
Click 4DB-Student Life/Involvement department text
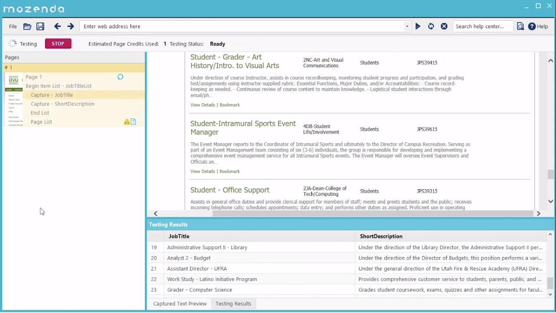click(321, 129)
